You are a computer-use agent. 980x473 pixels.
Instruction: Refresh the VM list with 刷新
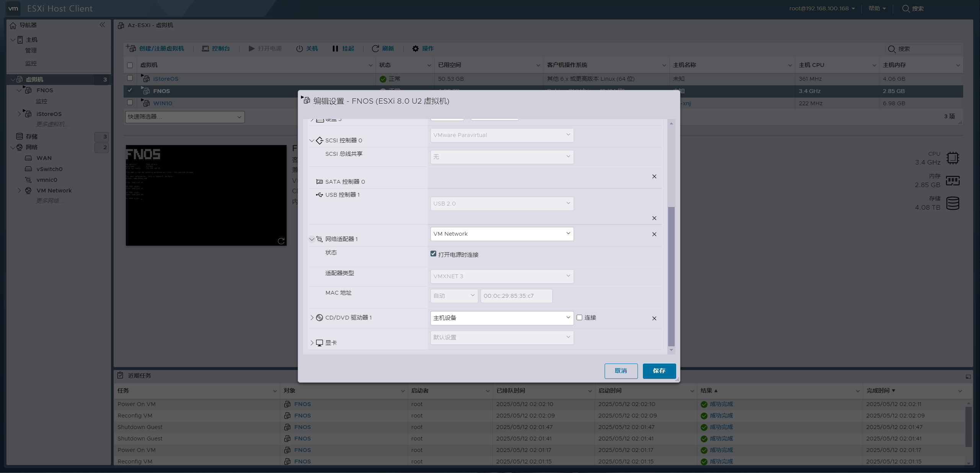(x=383, y=49)
